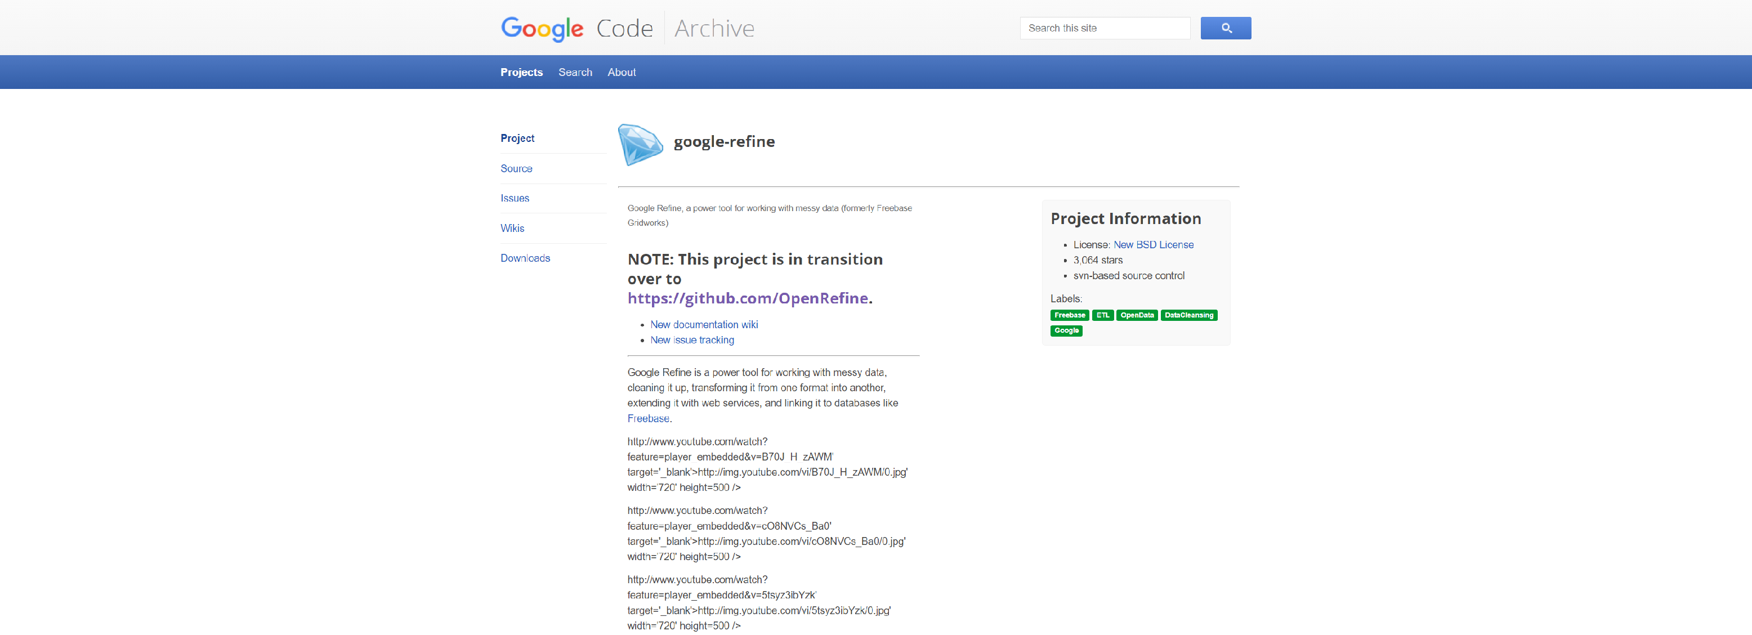Click the svn-based source control text
The image size is (1752, 635).
1128,275
